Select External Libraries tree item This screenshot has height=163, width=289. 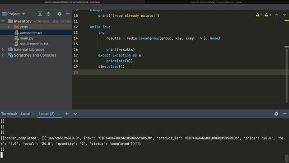pyautogui.click(x=29, y=49)
